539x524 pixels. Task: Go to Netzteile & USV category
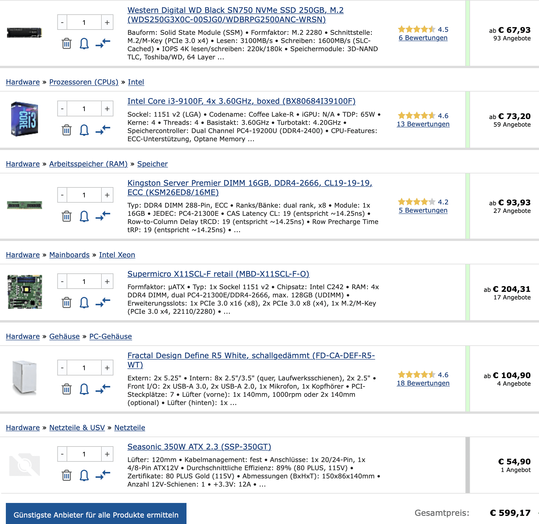[77, 428]
